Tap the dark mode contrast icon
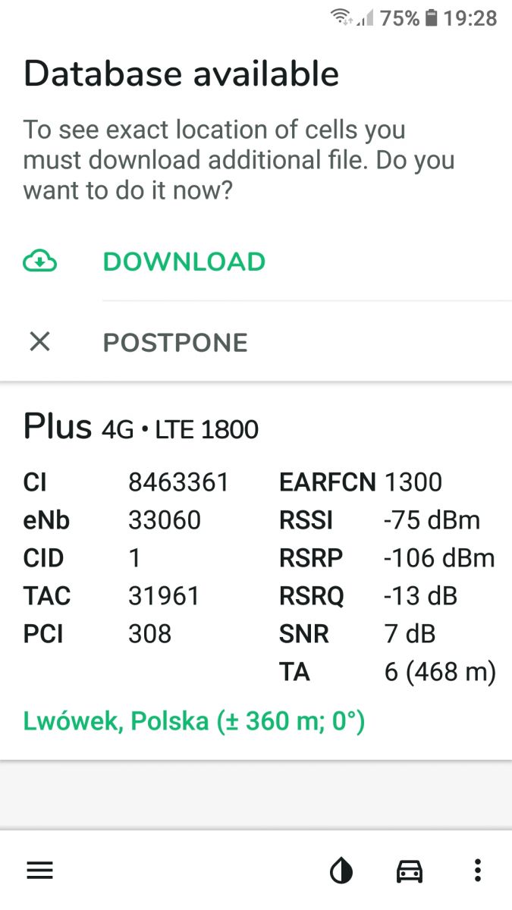This screenshot has height=910, width=512. click(x=341, y=871)
